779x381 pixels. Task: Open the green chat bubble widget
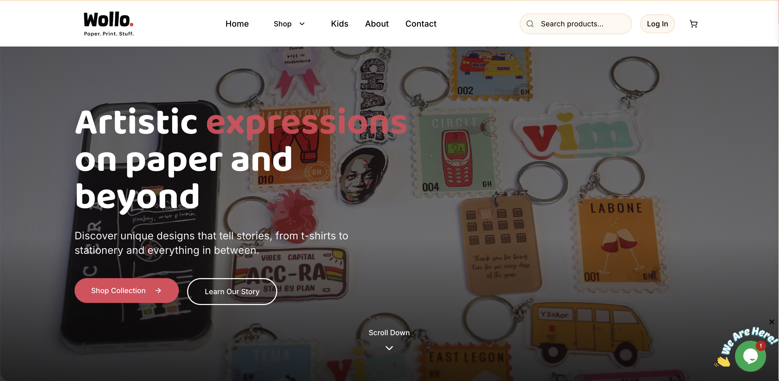pos(750,356)
